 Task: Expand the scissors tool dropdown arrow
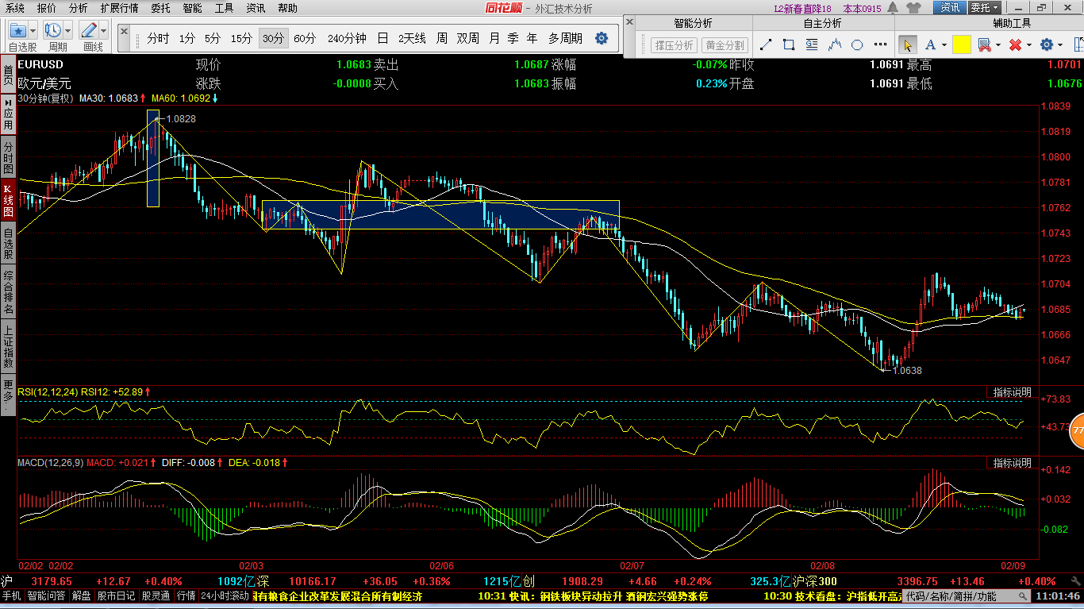click(x=998, y=45)
